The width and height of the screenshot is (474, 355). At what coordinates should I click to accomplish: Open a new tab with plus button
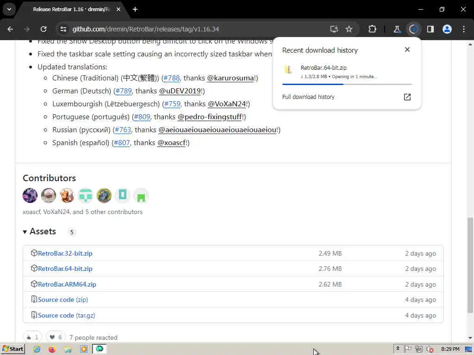[x=135, y=9]
